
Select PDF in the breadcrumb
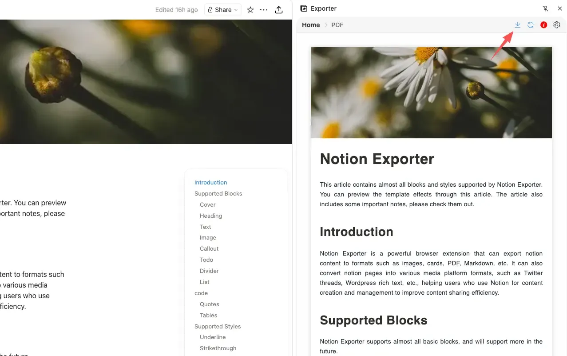pyautogui.click(x=337, y=25)
